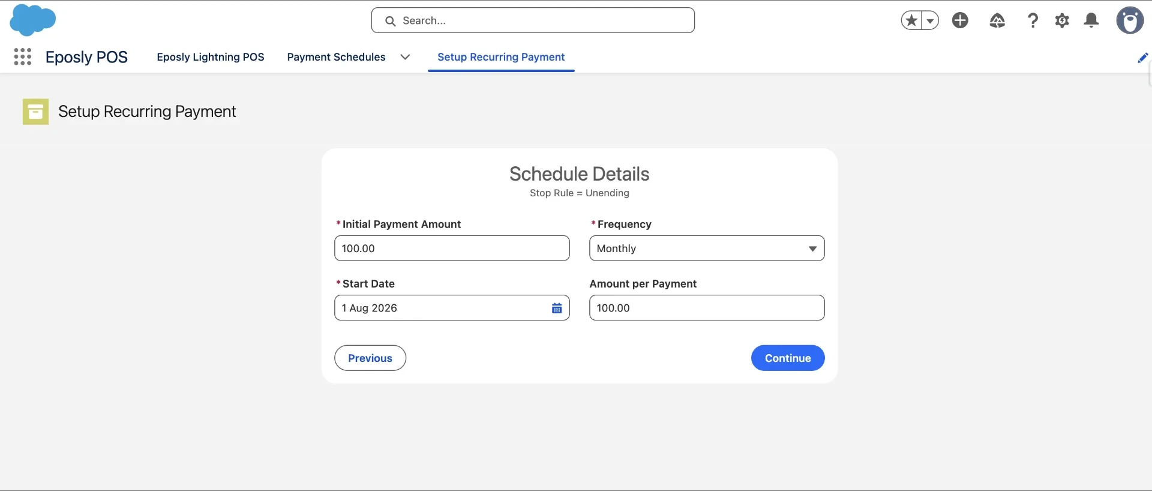Click the Start Date field

452,308
